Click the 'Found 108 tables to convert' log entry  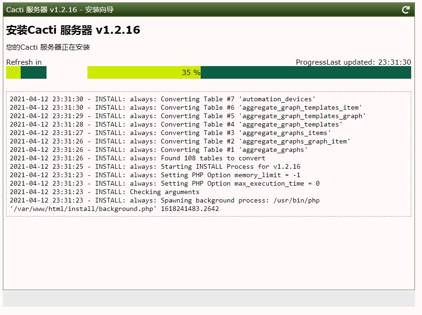(137, 158)
